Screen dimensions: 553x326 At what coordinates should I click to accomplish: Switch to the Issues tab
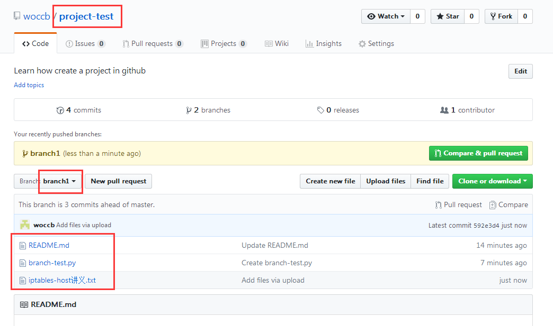coord(85,44)
